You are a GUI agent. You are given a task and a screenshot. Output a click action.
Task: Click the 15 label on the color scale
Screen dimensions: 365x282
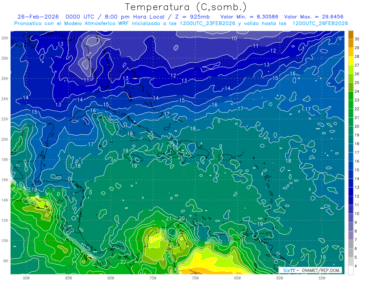coord(357,170)
